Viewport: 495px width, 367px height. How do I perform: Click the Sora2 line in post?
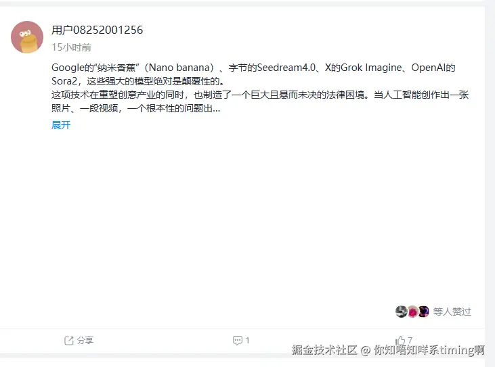pos(138,81)
